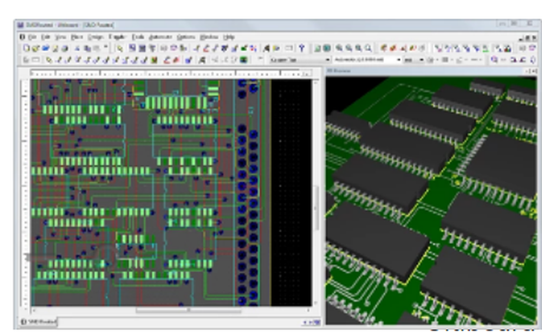542x332 pixels.
Task: Click the red eraser icon in second toolbar
Action: [x=176, y=60]
